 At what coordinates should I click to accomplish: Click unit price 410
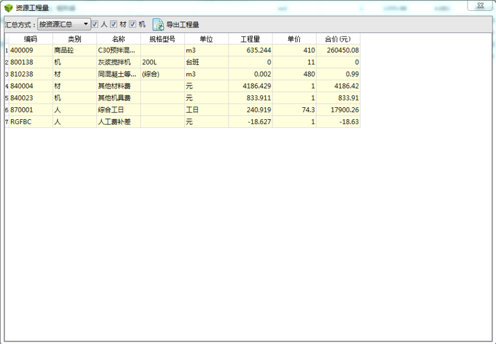point(295,50)
